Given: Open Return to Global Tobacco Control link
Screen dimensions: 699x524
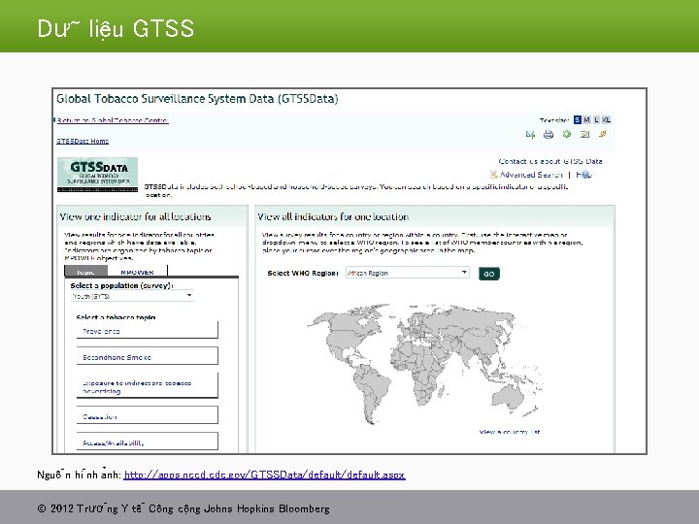Looking at the screenshot, I should tap(113, 120).
